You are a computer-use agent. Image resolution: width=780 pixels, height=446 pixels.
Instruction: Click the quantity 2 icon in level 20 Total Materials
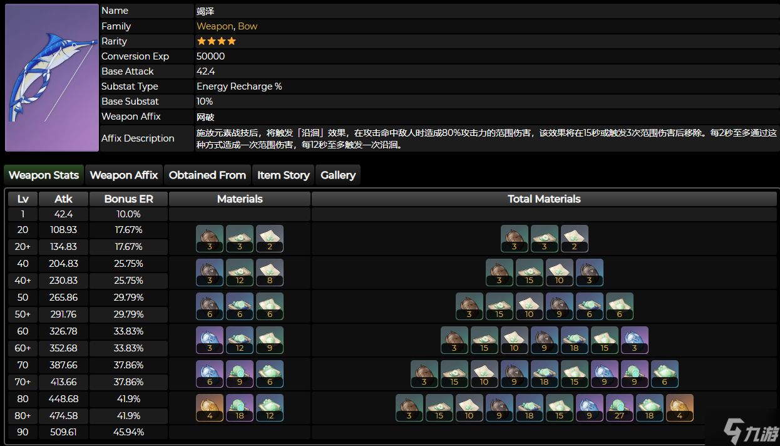click(575, 239)
